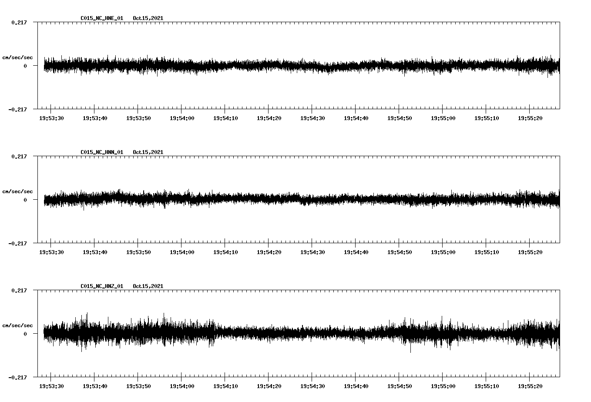591x402 pixels.
Task: Click the 19:55:00 time label on HNN plot
Action: [443, 252]
